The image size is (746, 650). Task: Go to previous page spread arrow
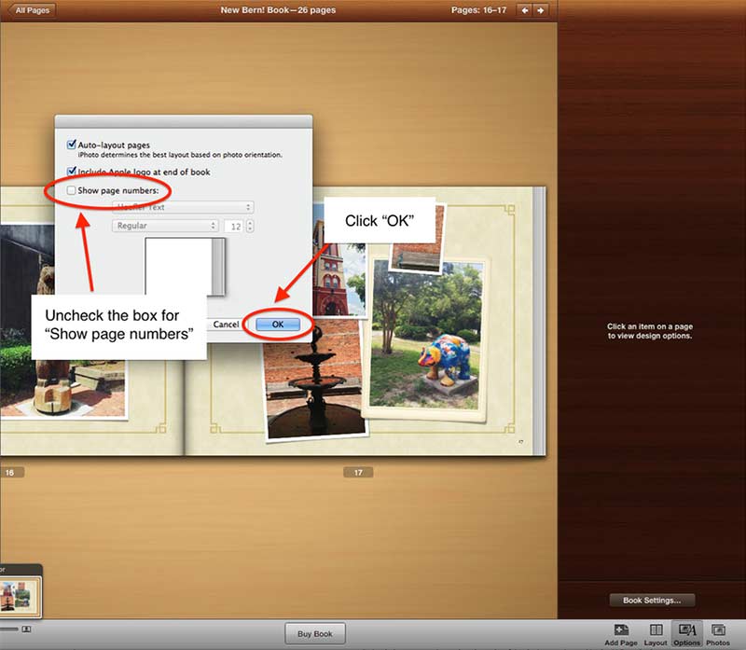(x=525, y=10)
